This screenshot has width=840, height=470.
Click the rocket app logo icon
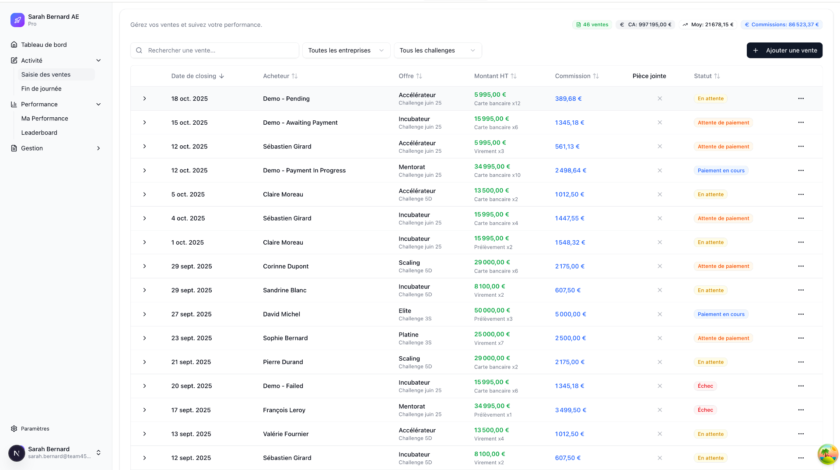point(17,20)
